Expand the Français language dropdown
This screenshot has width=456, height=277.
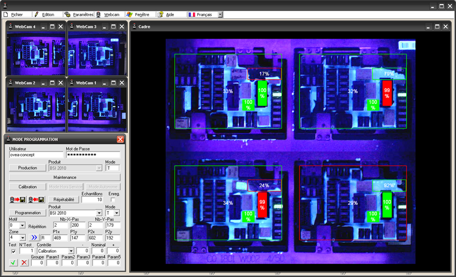tap(220, 14)
